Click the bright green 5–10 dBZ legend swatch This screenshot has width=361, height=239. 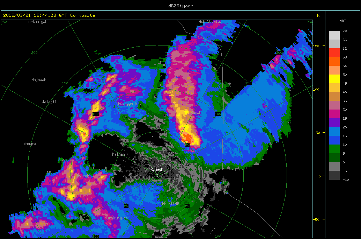click(x=334, y=149)
